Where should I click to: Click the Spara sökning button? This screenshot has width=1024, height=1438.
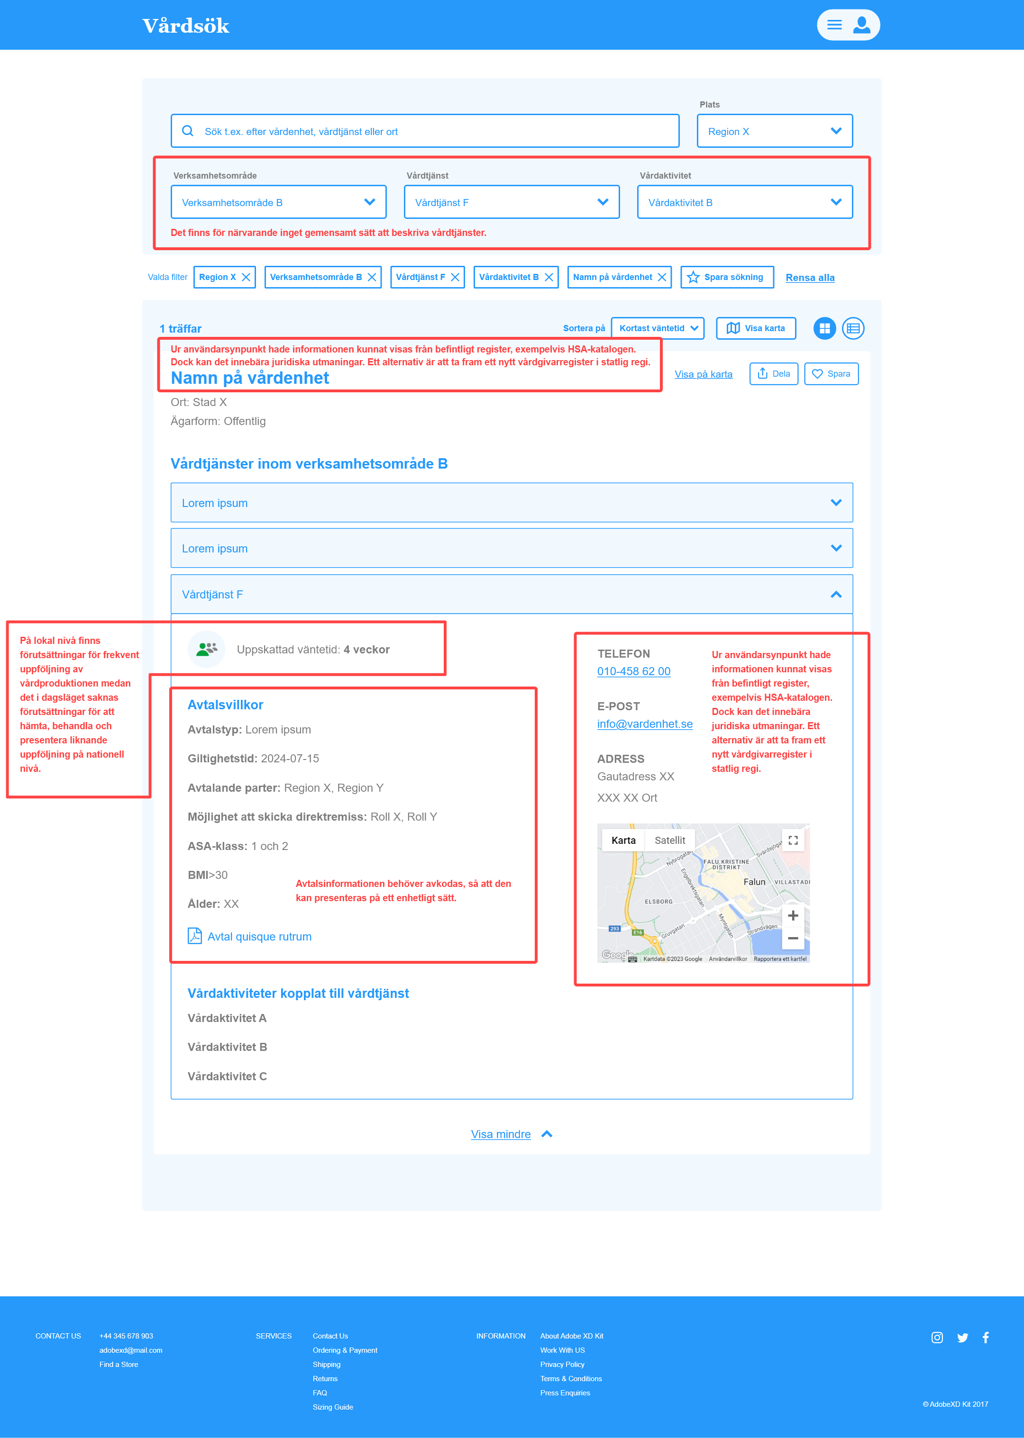[x=726, y=277]
